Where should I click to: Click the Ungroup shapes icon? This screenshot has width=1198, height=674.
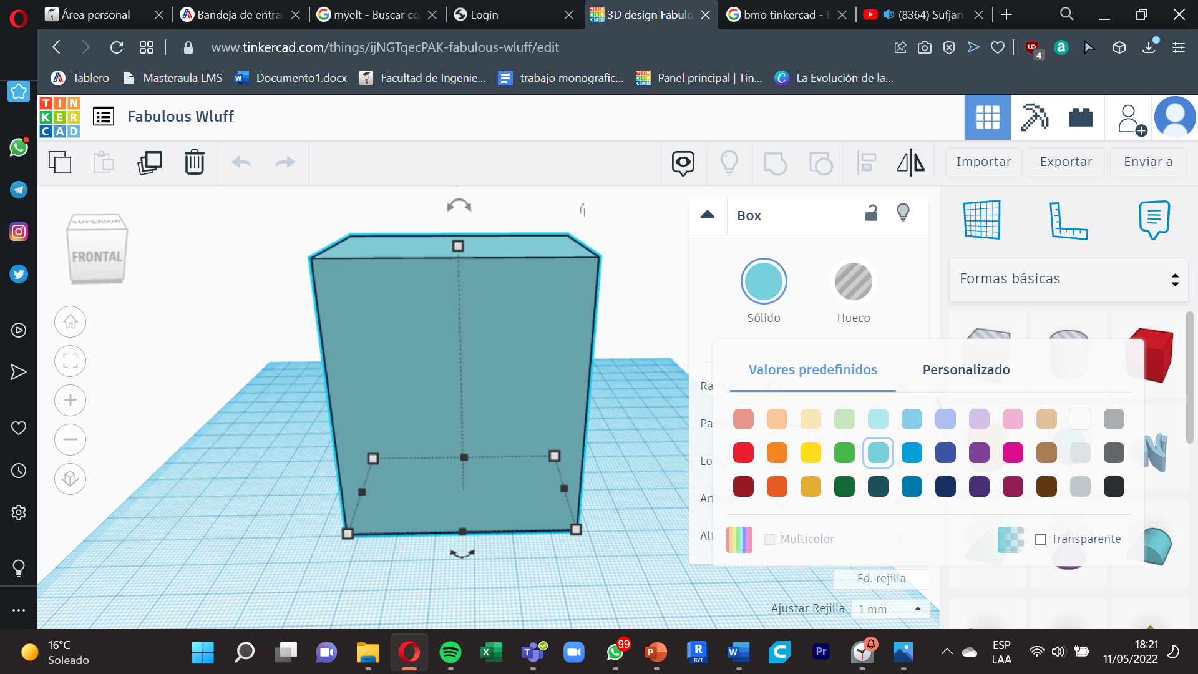[x=821, y=163]
